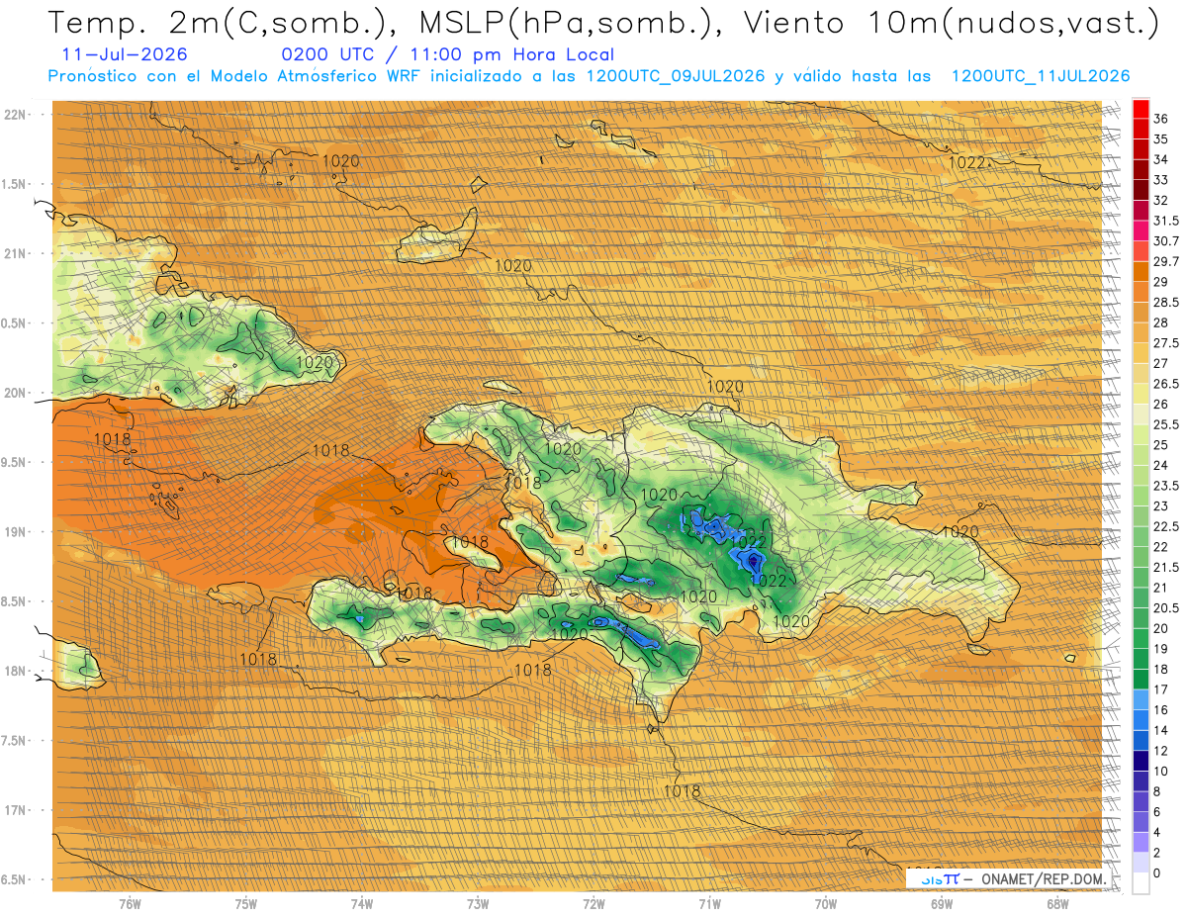Viewport: 1187px width, 917px height.
Task: Click the '1022' isobar label over the northeastern ocean
Action: pos(966,162)
